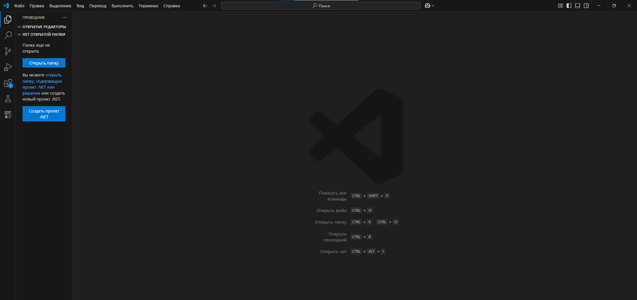Toggle the bottom panel
Image resolution: width=637 pixels, height=300 pixels.
tap(578, 6)
